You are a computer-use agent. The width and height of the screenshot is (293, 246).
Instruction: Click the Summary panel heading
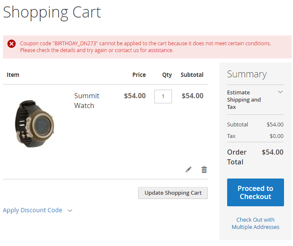247,74
